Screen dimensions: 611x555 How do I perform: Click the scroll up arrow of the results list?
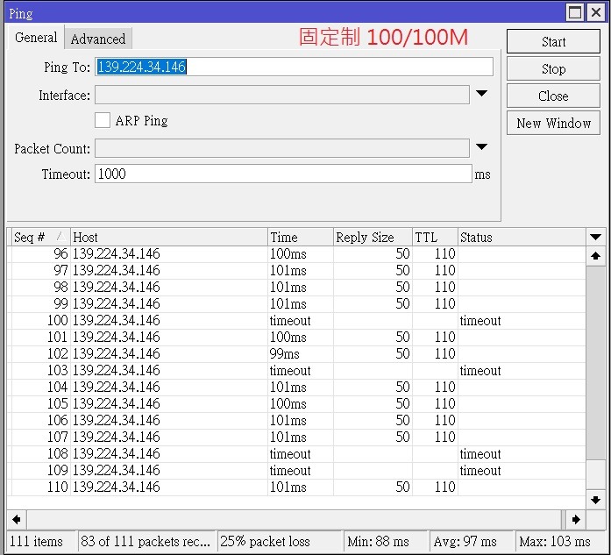point(595,256)
